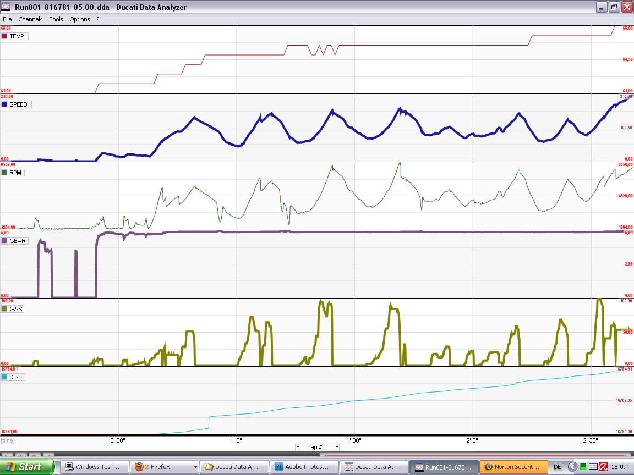Viewport: 634px width, 475px height.
Task: Open the Channels menu
Action: pyautogui.click(x=30, y=19)
